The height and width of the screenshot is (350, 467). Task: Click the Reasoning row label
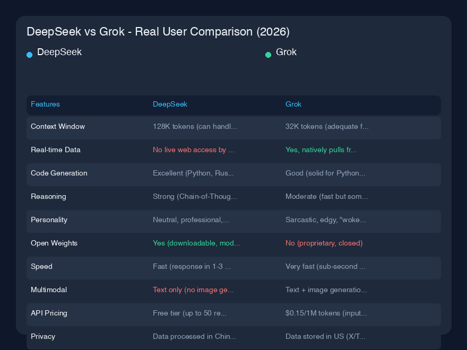pyautogui.click(x=48, y=196)
